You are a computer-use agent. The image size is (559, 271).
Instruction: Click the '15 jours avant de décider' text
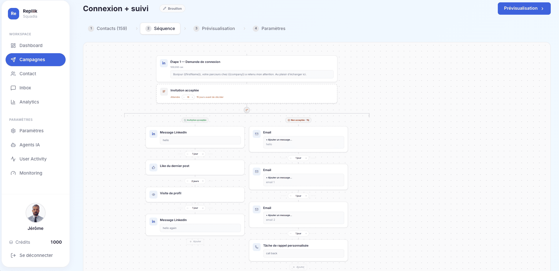[210, 97]
